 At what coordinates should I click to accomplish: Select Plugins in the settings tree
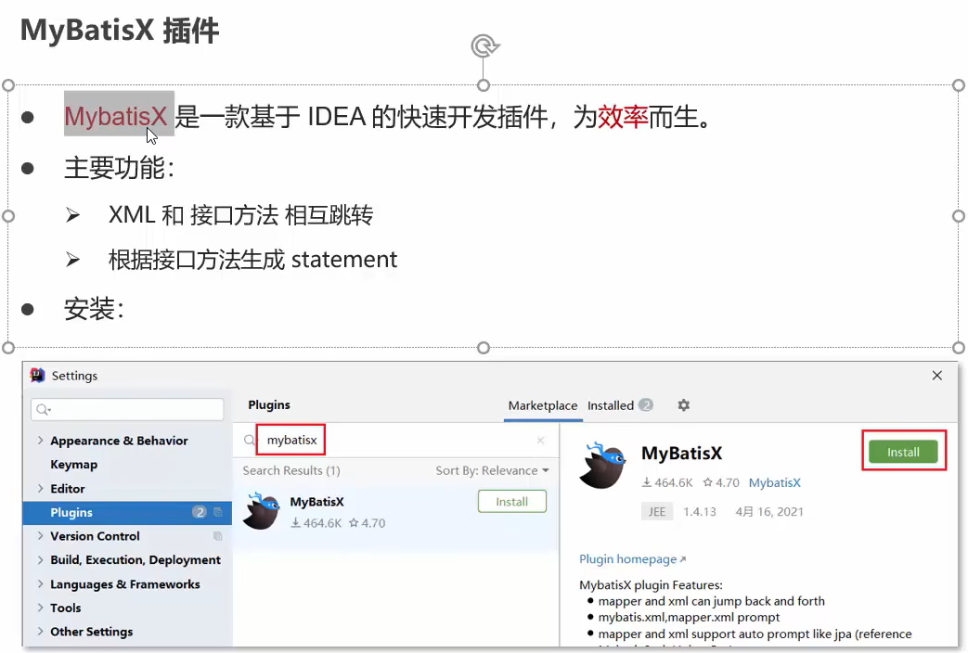click(127, 512)
